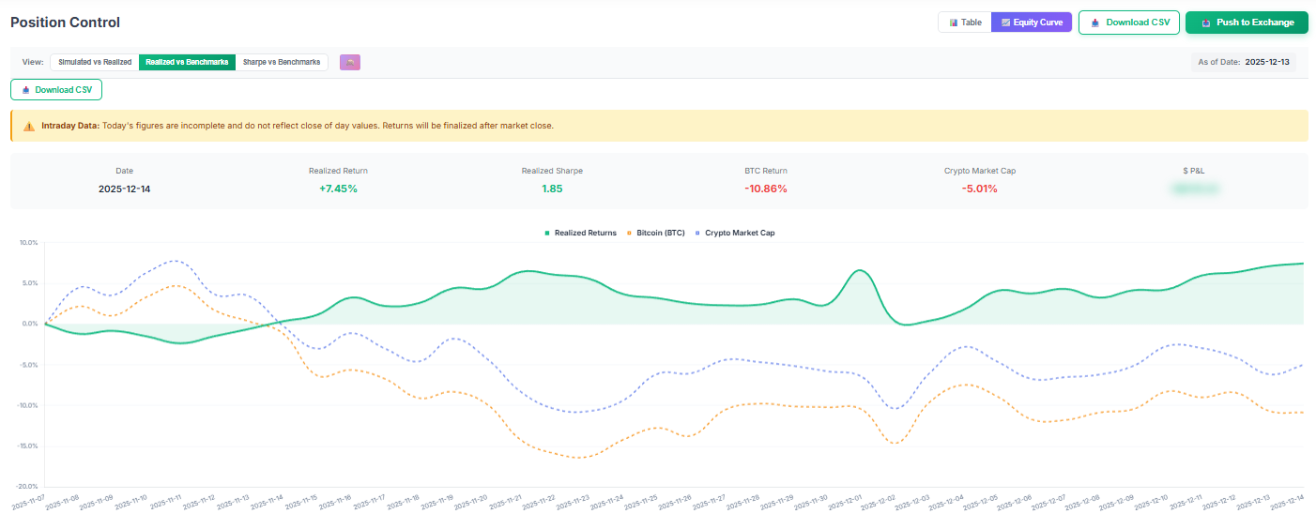Click the Crypto Market Cap value -5.01%
This screenshot has width=1316, height=514.
(x=979, y=189)
